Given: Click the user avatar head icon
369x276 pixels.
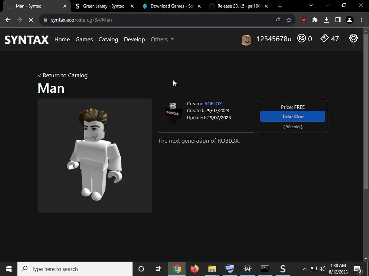Looking at the screenshot, I should tap(246, 40).
